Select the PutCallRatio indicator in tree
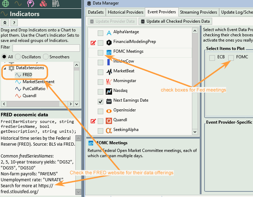 34,89
